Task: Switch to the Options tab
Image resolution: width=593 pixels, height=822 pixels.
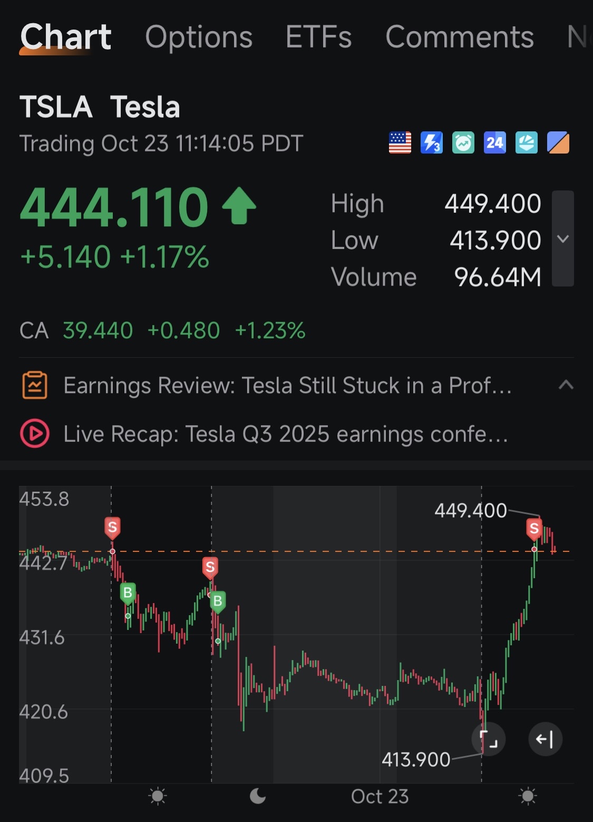Action: pos(199,37)
